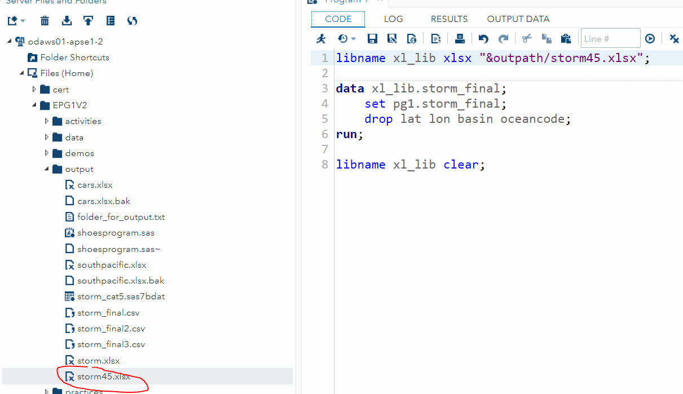Viewport: 683px width, 394px height.
Task: Click the print code icon
Action: pyautogui.click(x=460, y=38)
